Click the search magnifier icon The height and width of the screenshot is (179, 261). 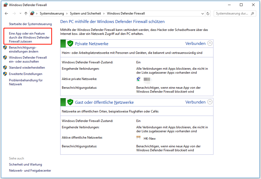pyautogui.click(x=253, y=13)
